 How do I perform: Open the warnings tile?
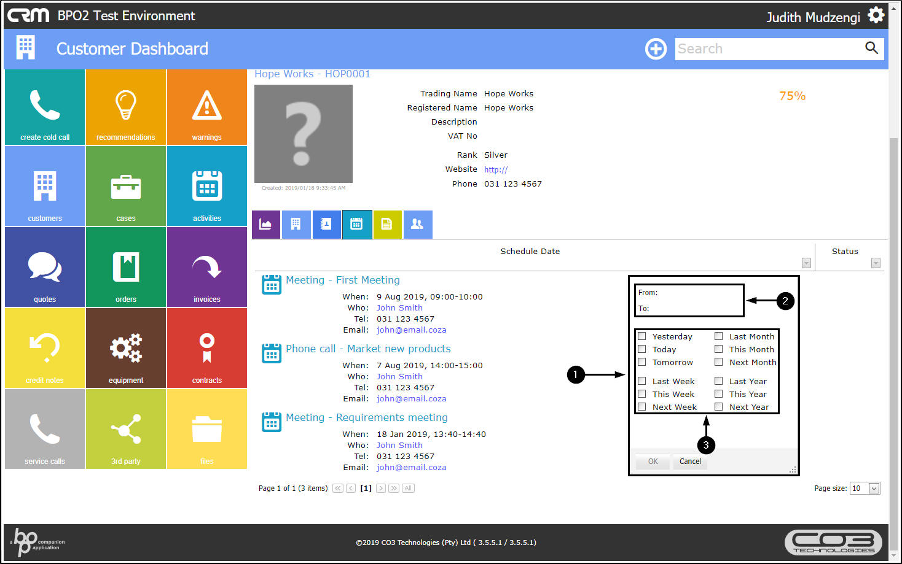pos(207,107)
